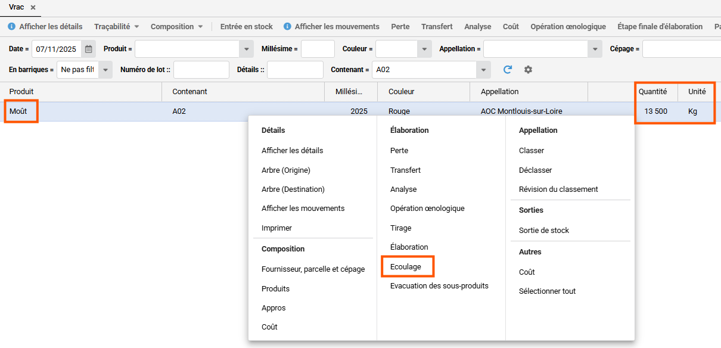721x348 pixels.
Task: Click the Millésime filter input field
Action: coord(318,49)
